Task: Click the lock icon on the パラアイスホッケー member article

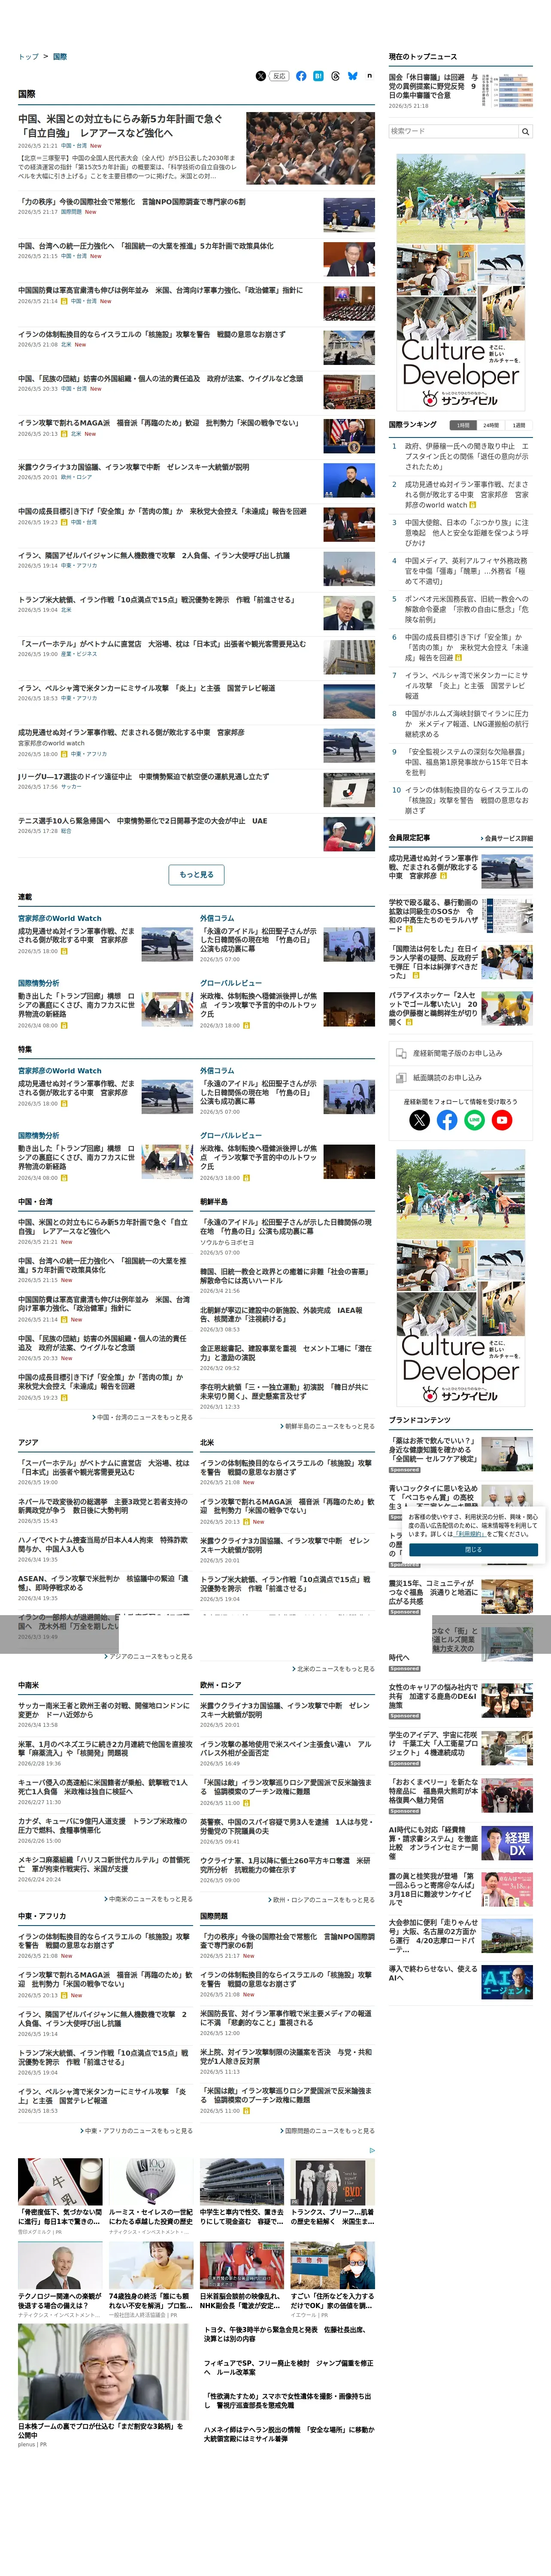Action: [x=408, y=1022]
